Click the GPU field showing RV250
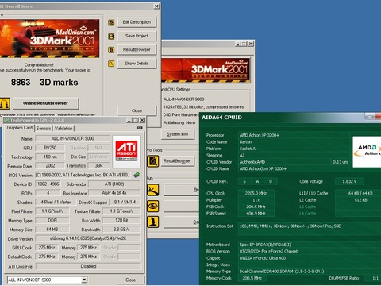 50,148
